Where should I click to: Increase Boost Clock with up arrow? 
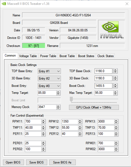[x=115, y=85]
